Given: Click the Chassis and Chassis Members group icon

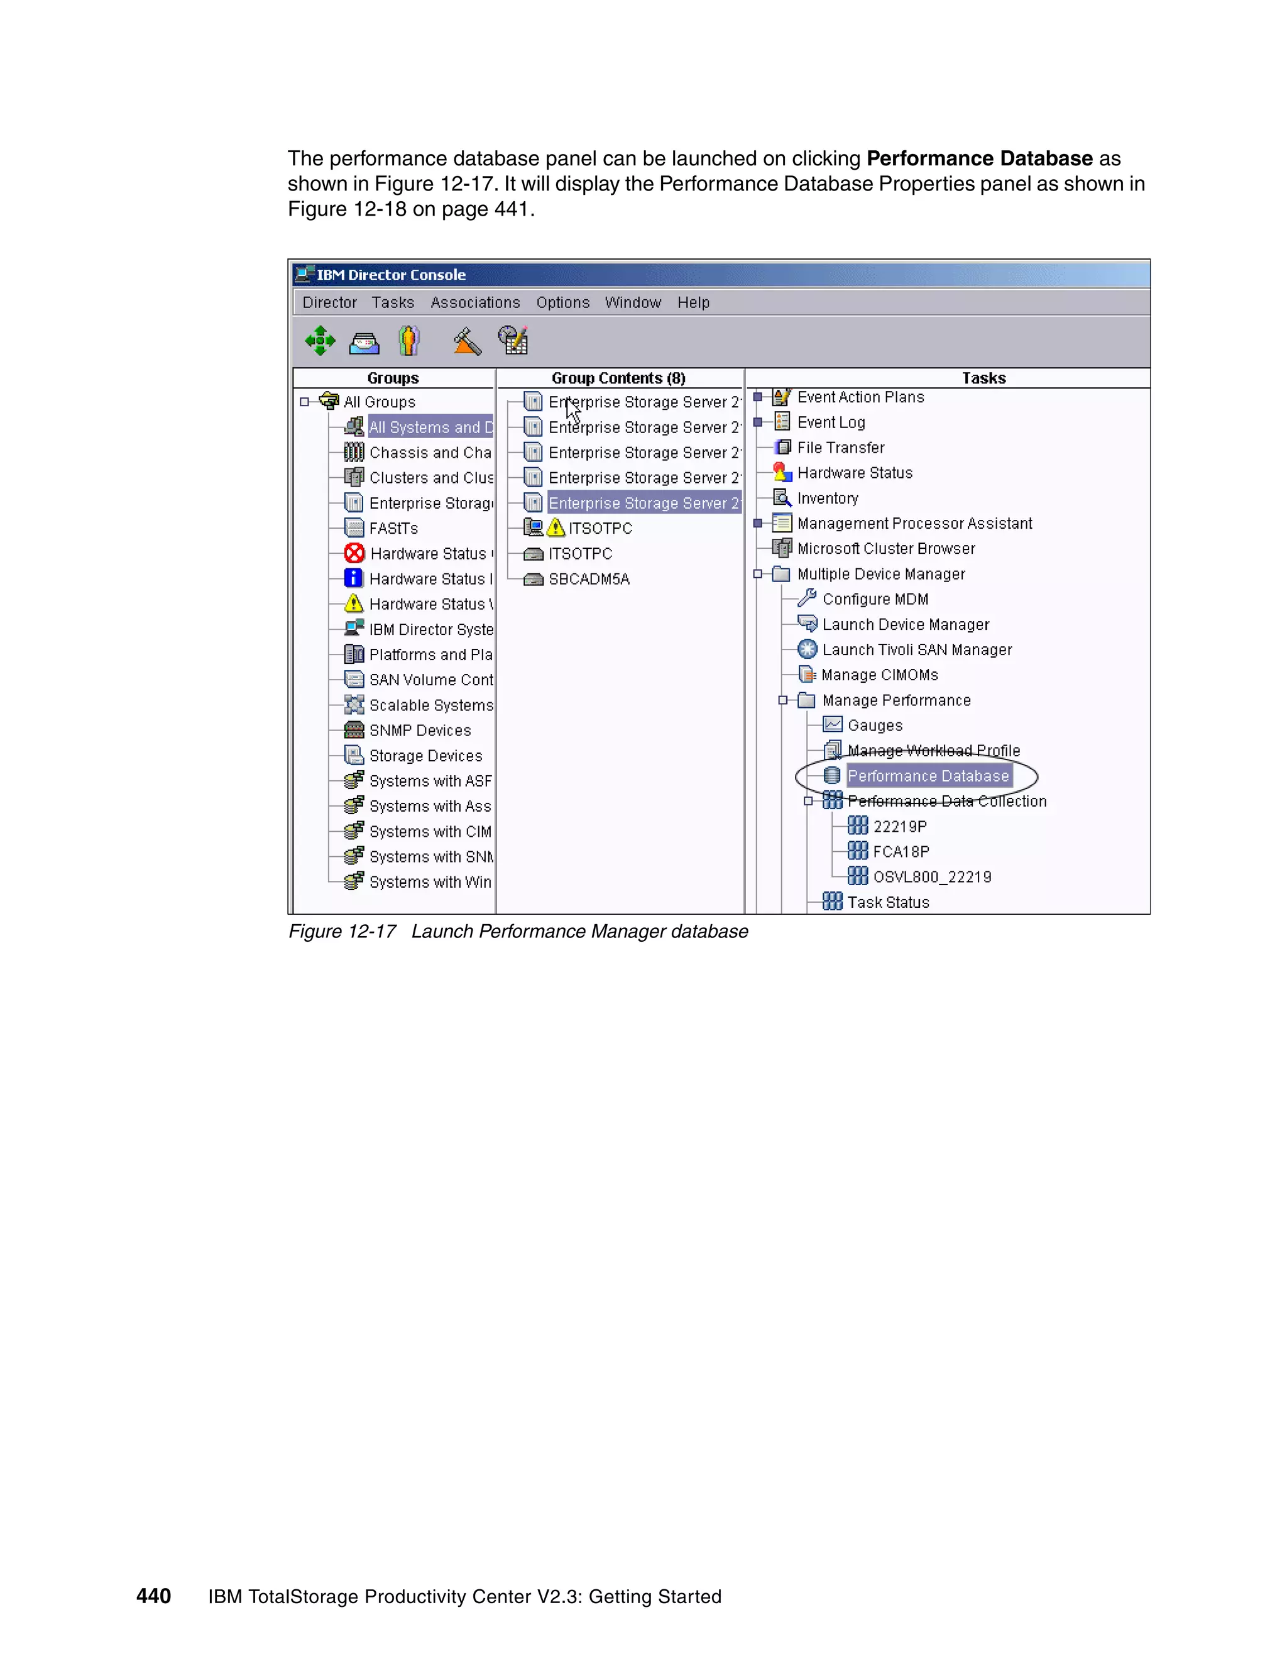Looking at the screenshot, I should pos(354,453).
